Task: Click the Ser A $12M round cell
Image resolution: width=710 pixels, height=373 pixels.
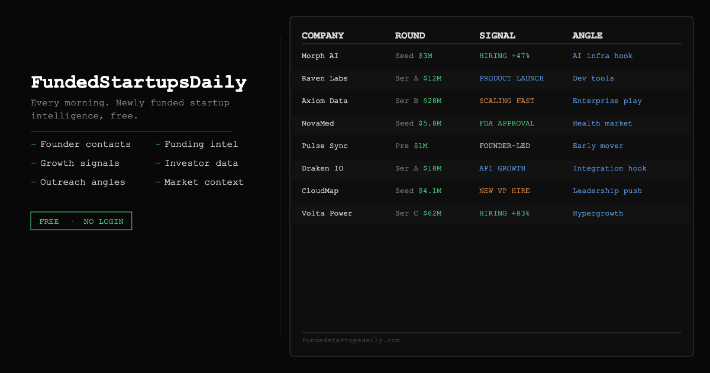Action: tap(418, 78)
